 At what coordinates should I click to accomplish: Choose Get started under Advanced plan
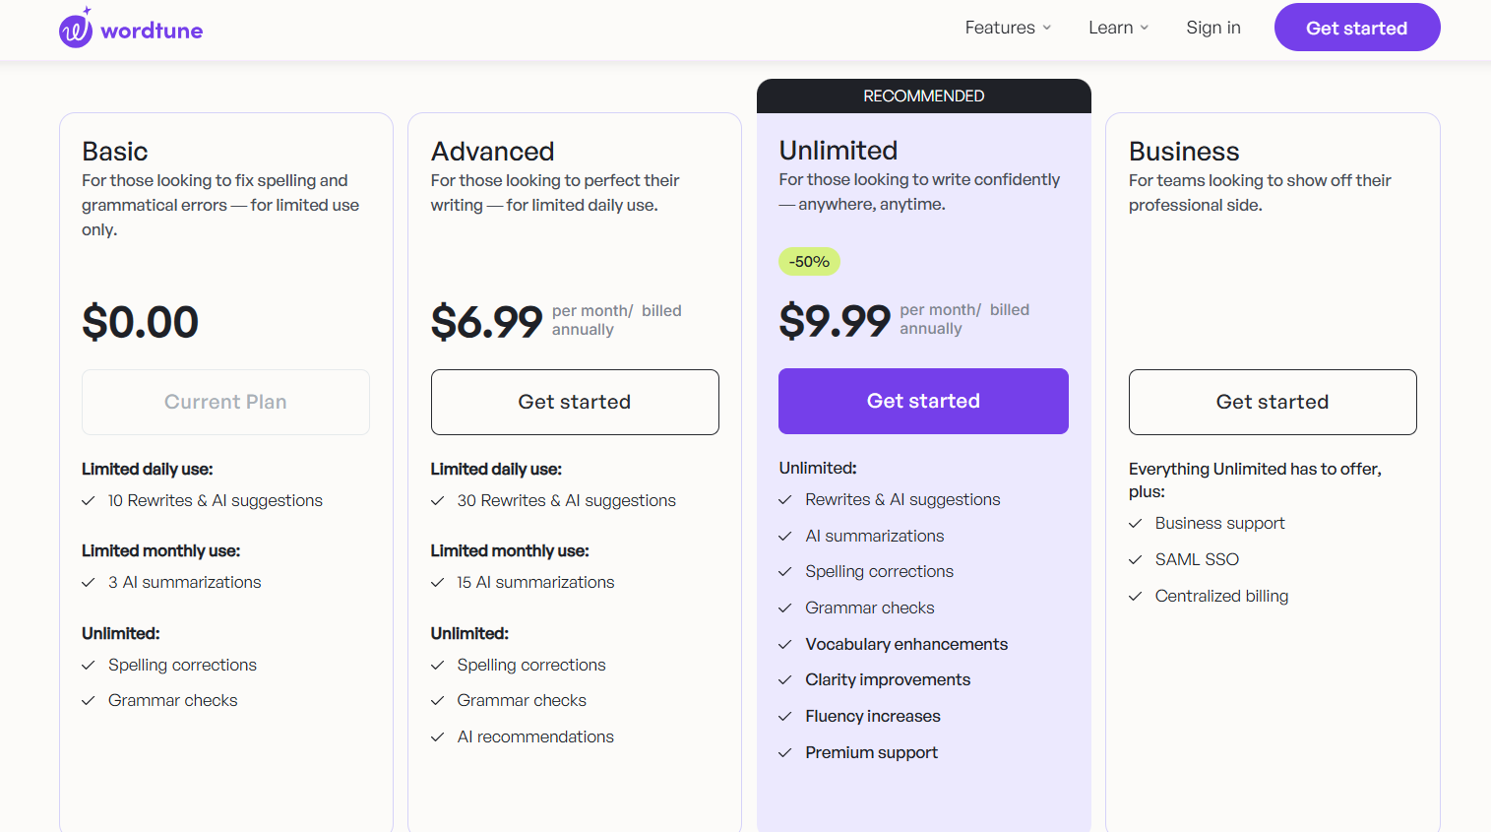tap(575, 402)
